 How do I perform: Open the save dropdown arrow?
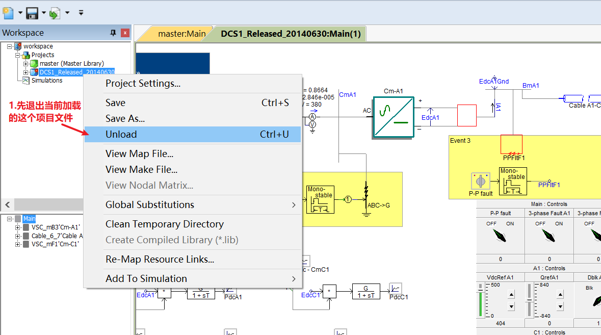click(44, 13)
